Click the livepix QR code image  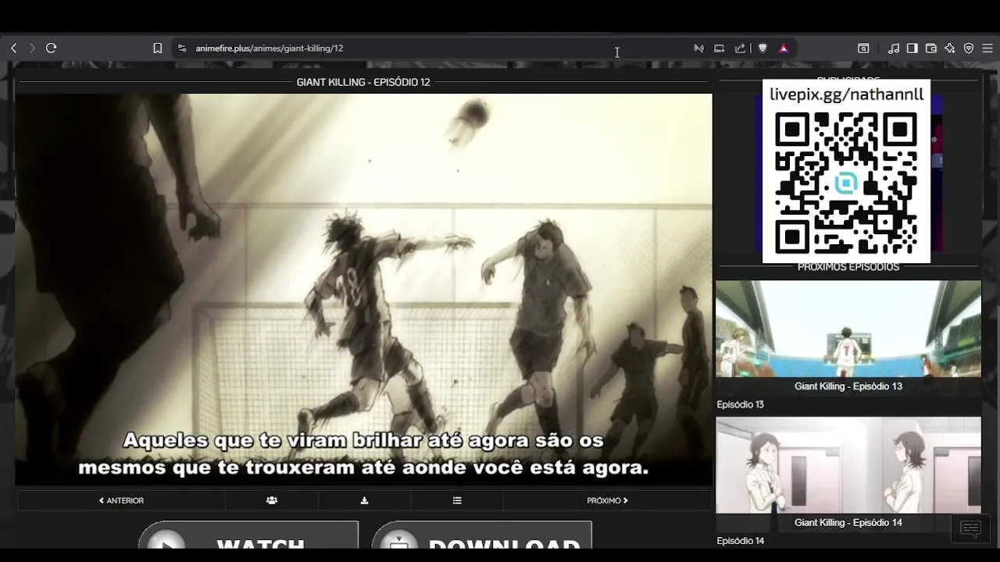846,182
